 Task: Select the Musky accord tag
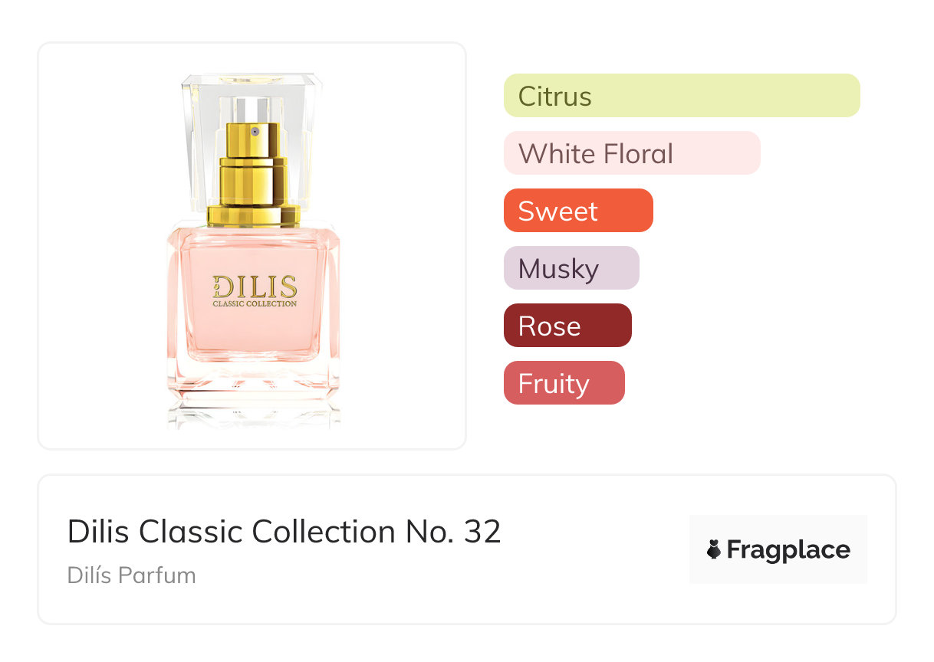[x=571, y=268]
